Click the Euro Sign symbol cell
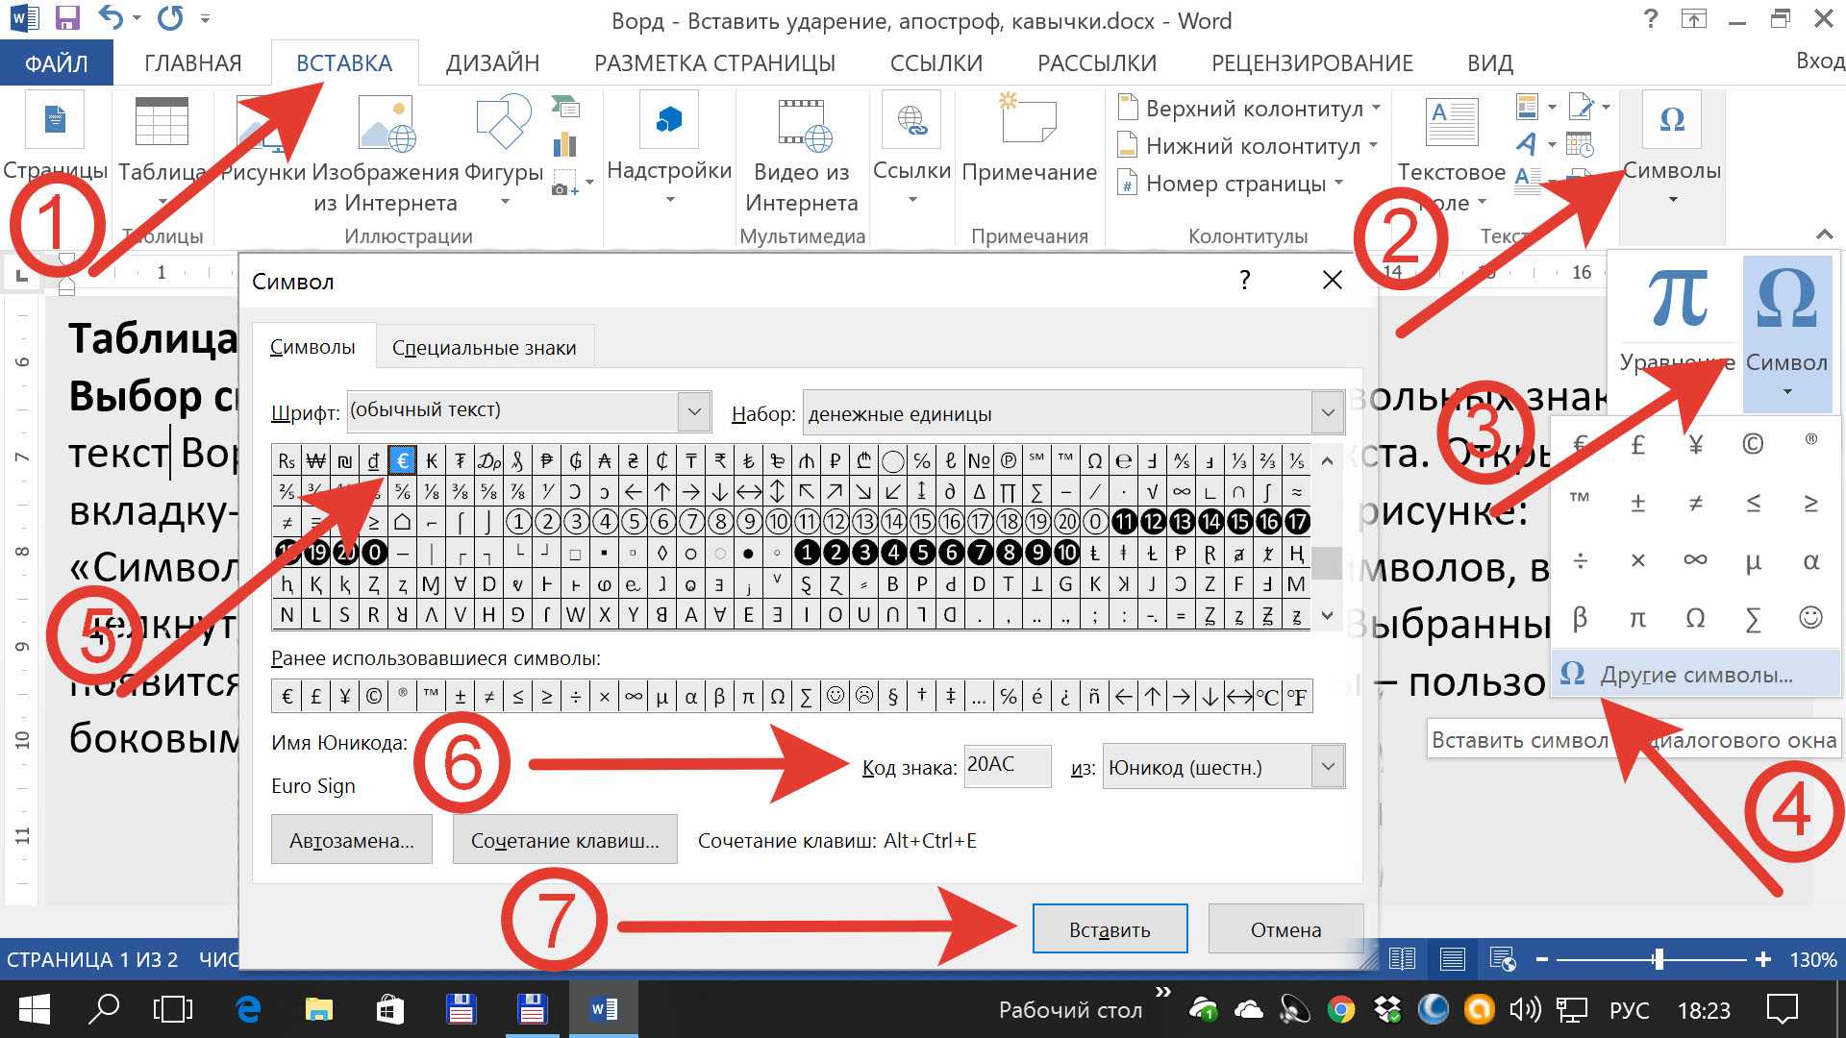Viewport: 1846px width, 1038px height. coord(401,458)
